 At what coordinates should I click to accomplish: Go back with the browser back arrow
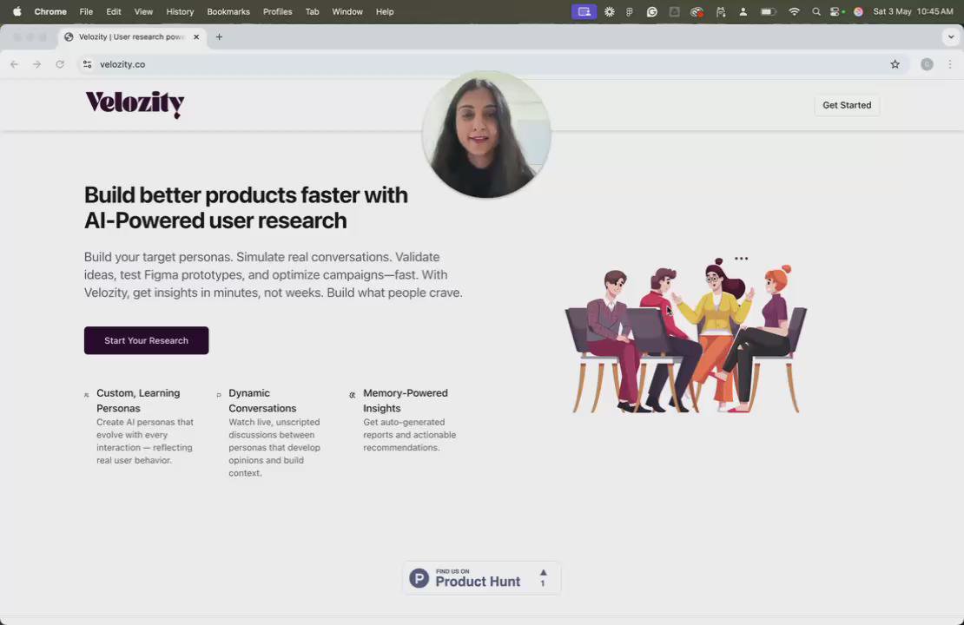click(x=14, y=64)
